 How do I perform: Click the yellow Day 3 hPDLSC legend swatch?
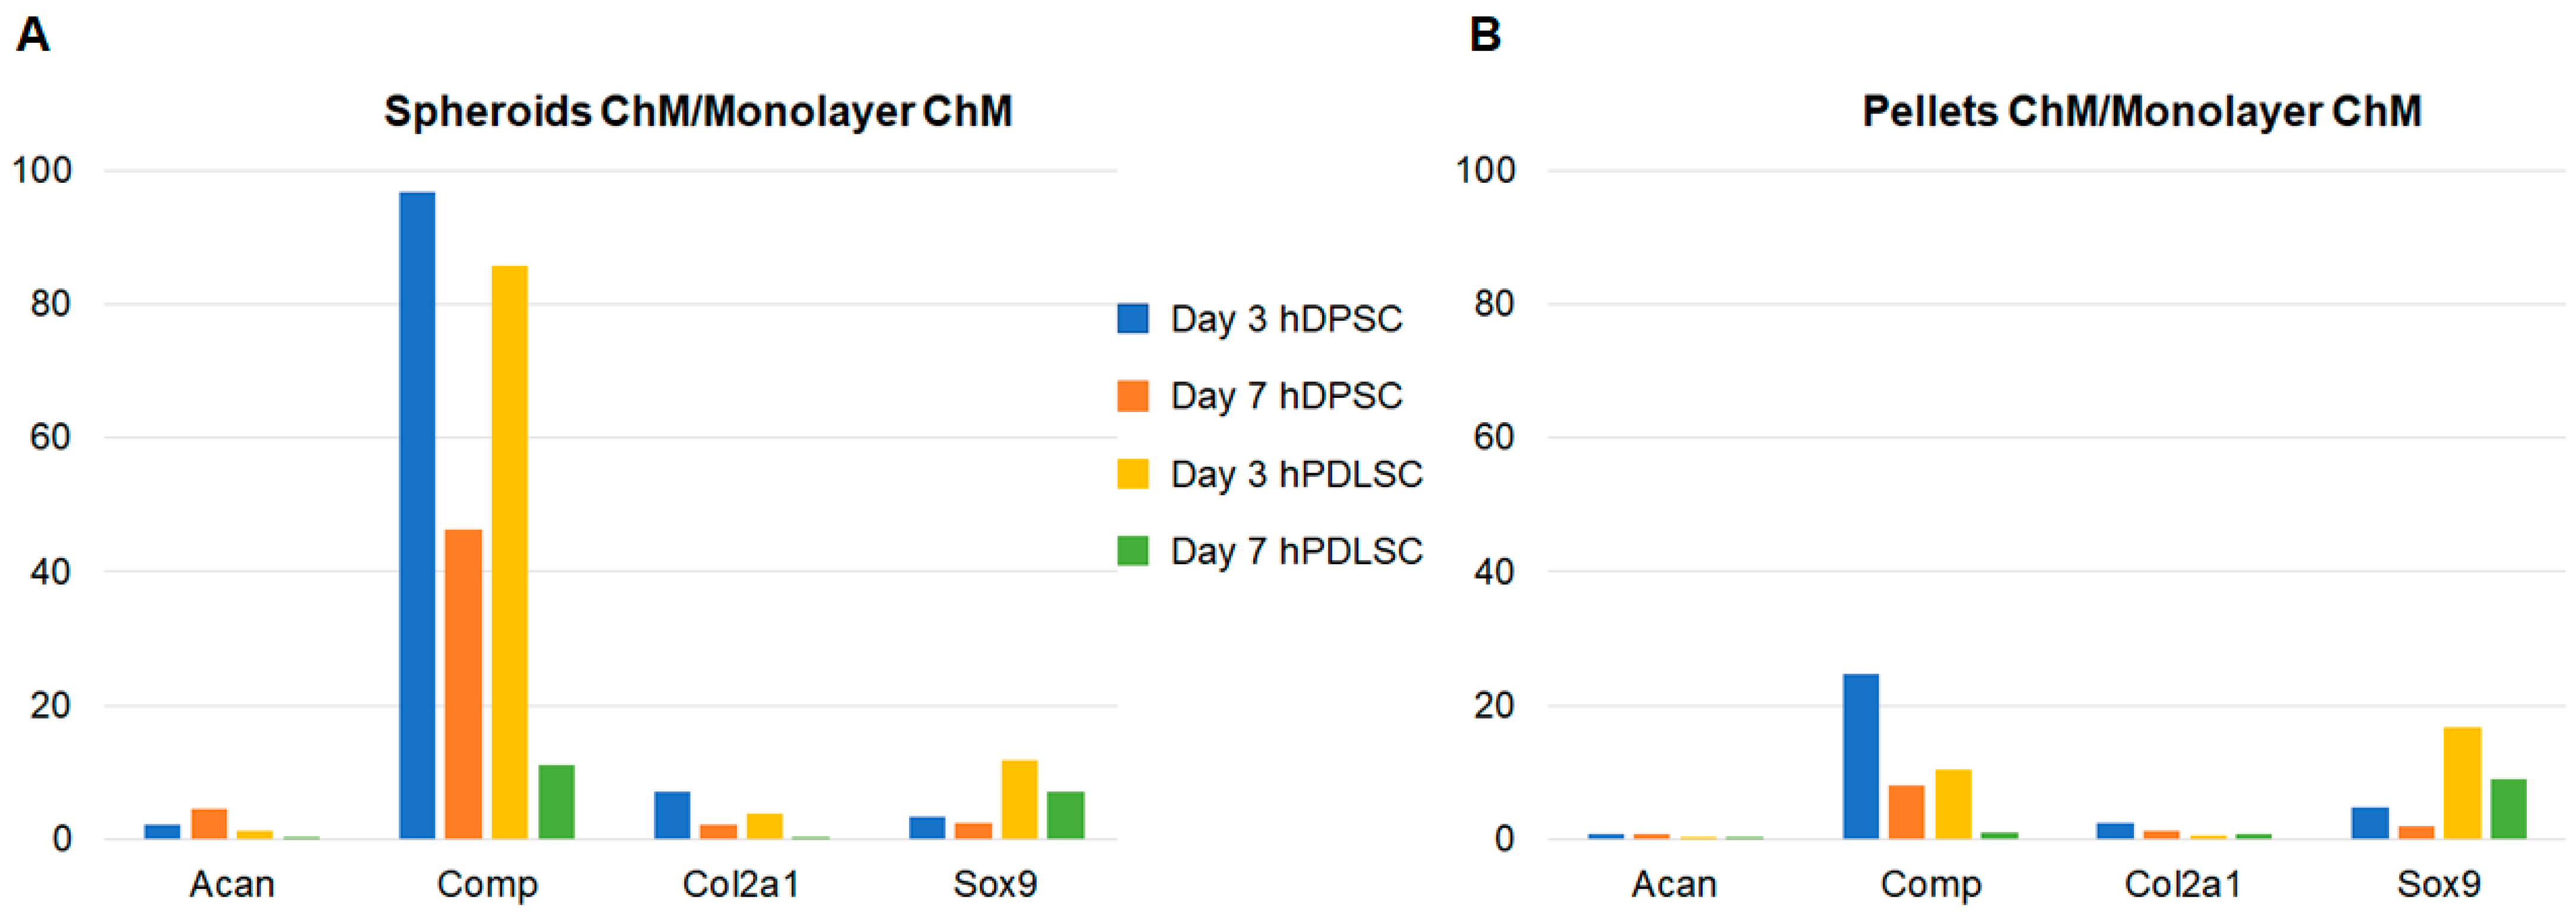coord(1132,473)
